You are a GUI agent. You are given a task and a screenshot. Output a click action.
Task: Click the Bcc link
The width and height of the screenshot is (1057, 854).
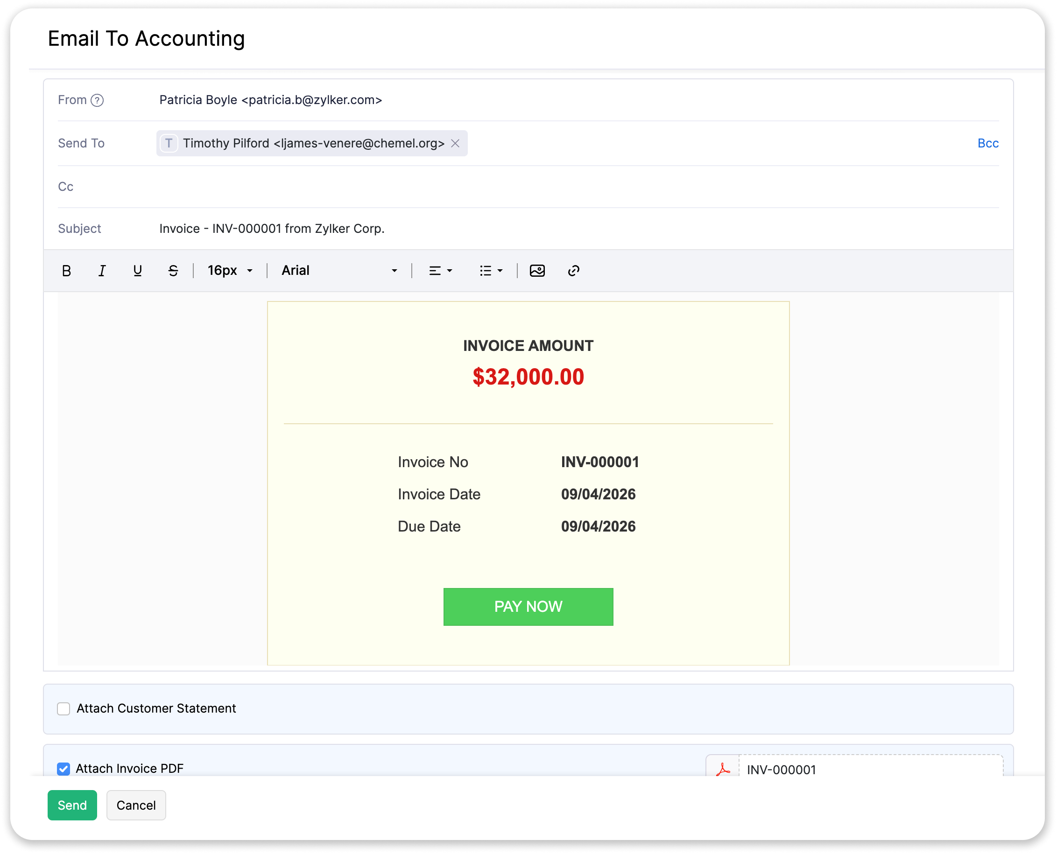pos(987,143)
